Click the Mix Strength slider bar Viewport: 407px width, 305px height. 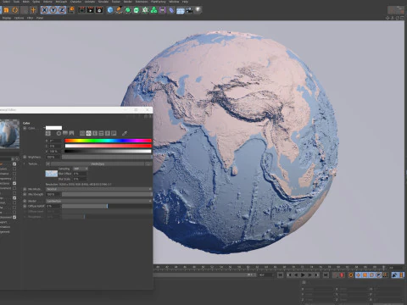point(107,194)
